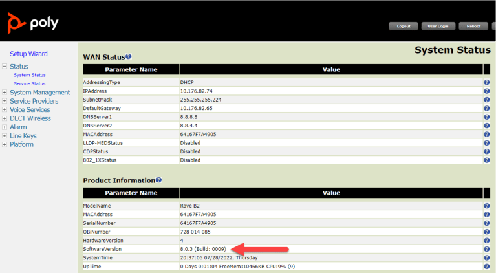Click help icon on UpTime row
496x273 pixels.
click(x=486, y=267)
